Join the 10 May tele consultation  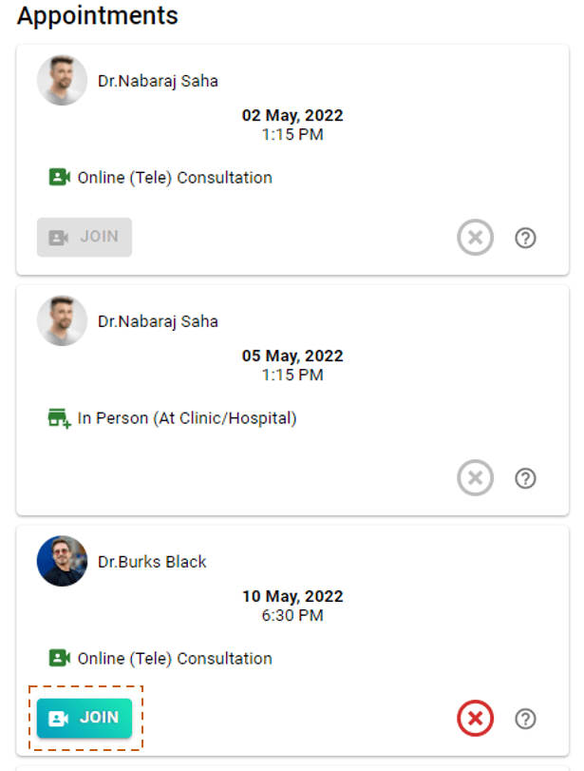(85, 718)
